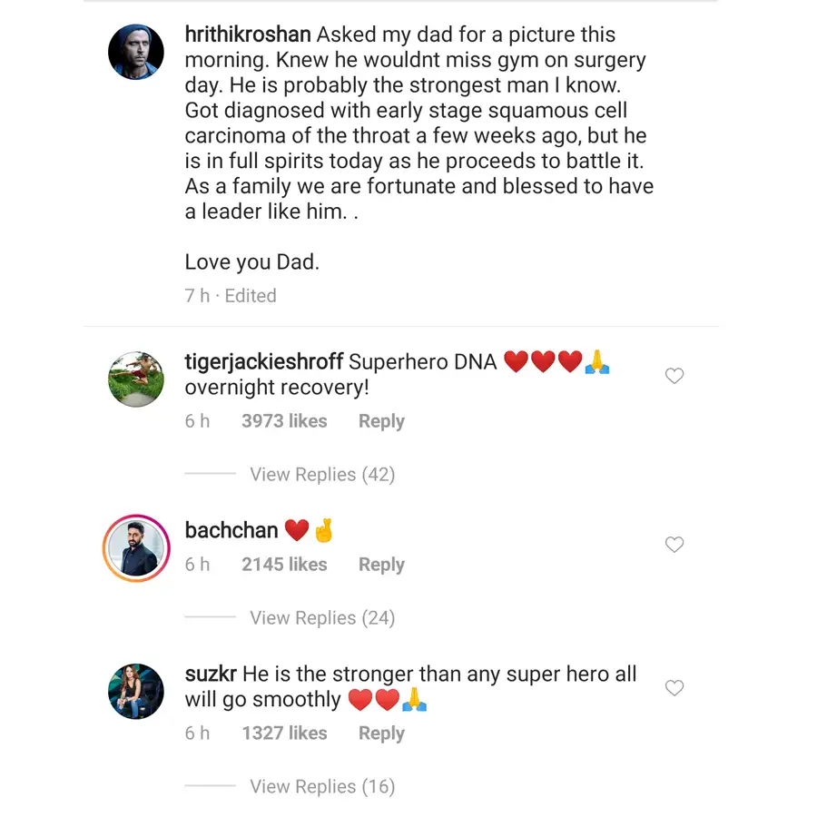
Task: Reply to suzkr's comment
Action: click(381, 733)
